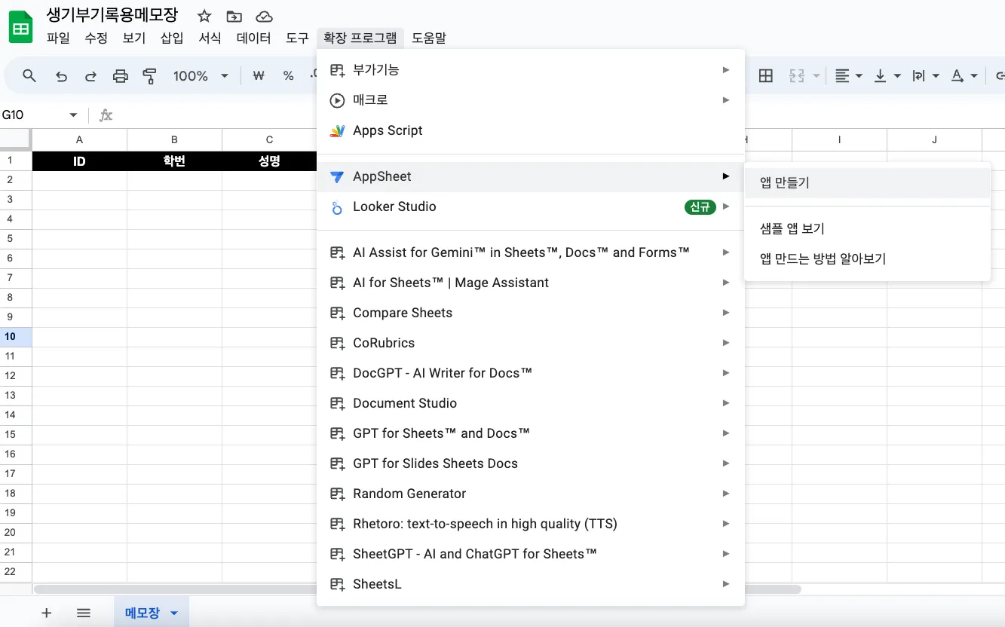Select the 학번 header cell
1005x627 pixels.
(174, 161)
